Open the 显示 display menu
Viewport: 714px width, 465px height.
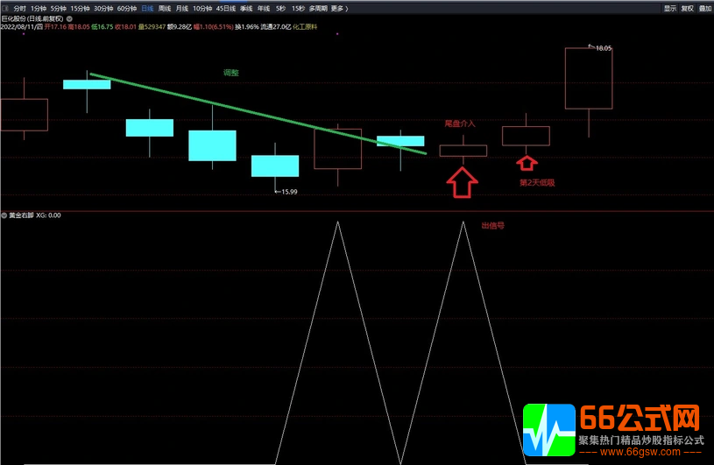tap(670, 8)
